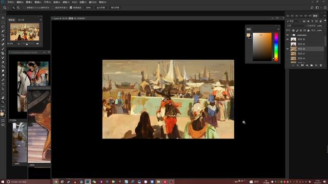This screenshot has height=184, width=328.
Task: Open Navigator panel flyout menu
Action: [41, 20]
